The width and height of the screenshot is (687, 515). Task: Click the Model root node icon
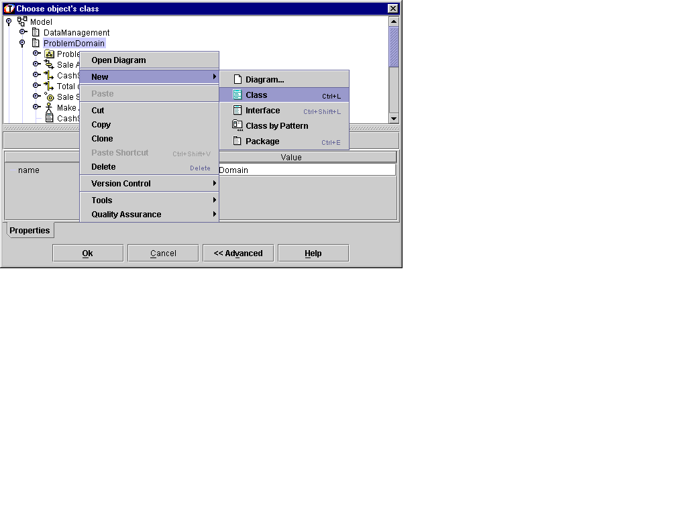(x=22, y=21)
